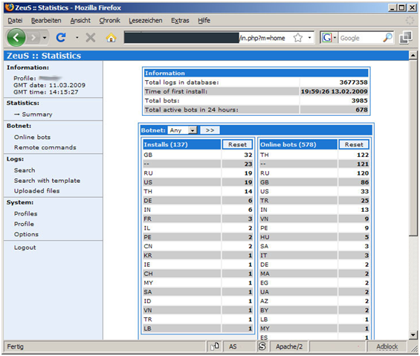Open the Extras menu
420x356 pixels.
(180, 20)
